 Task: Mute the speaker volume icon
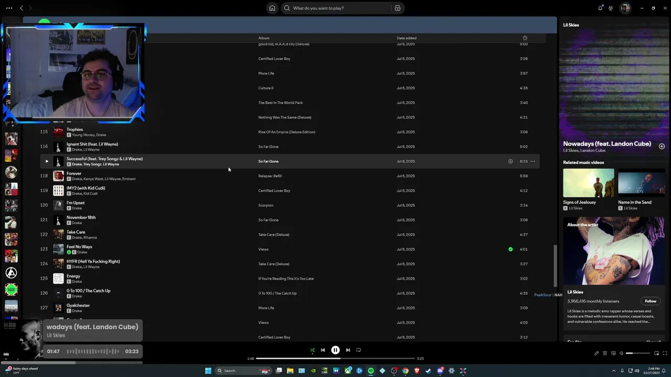621,353
